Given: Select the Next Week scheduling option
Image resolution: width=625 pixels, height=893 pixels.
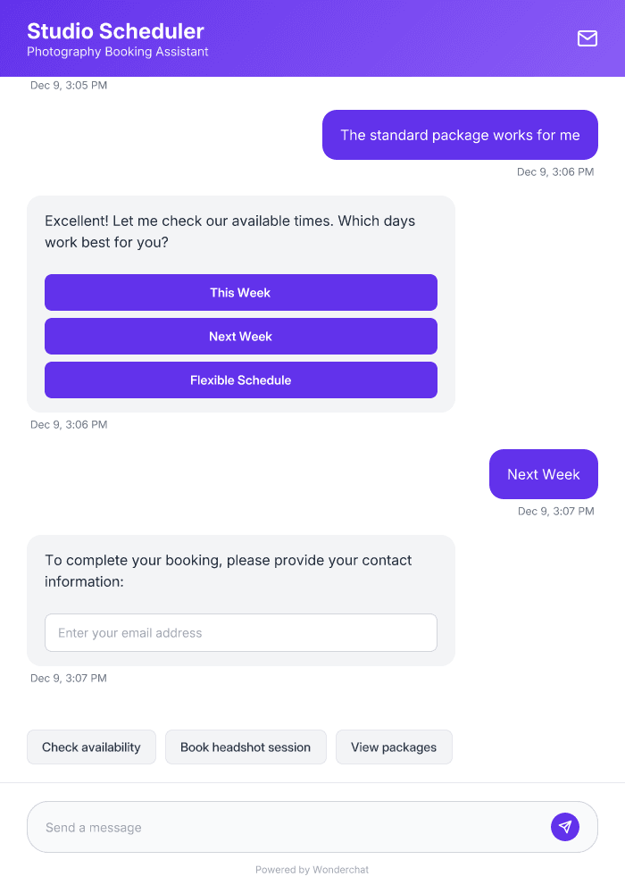Looking at the screenshot, I should point(240,336).
